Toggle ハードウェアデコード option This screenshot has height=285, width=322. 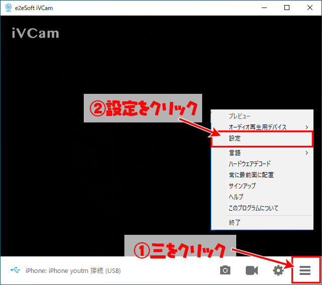tap(262, 164)
